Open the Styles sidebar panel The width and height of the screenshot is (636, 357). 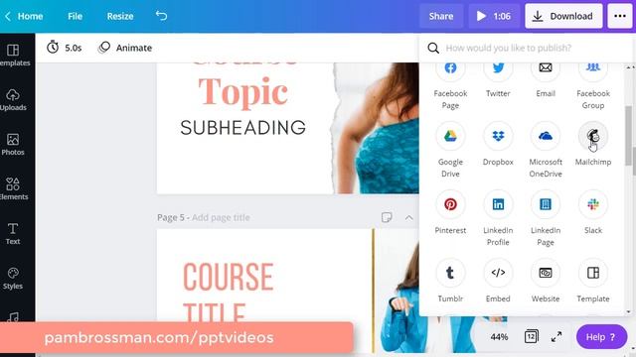[x=13, y=278]
